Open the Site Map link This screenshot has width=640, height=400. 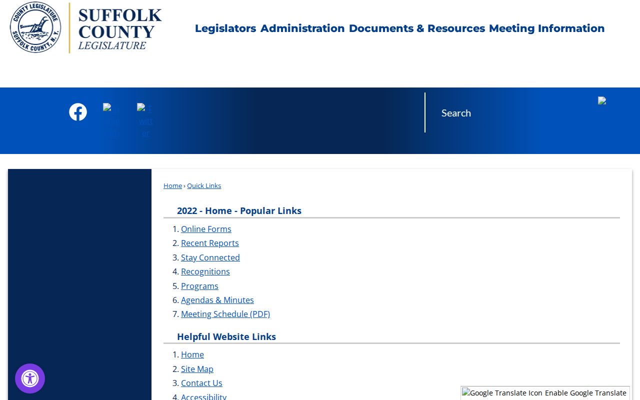tap(197, 369)
